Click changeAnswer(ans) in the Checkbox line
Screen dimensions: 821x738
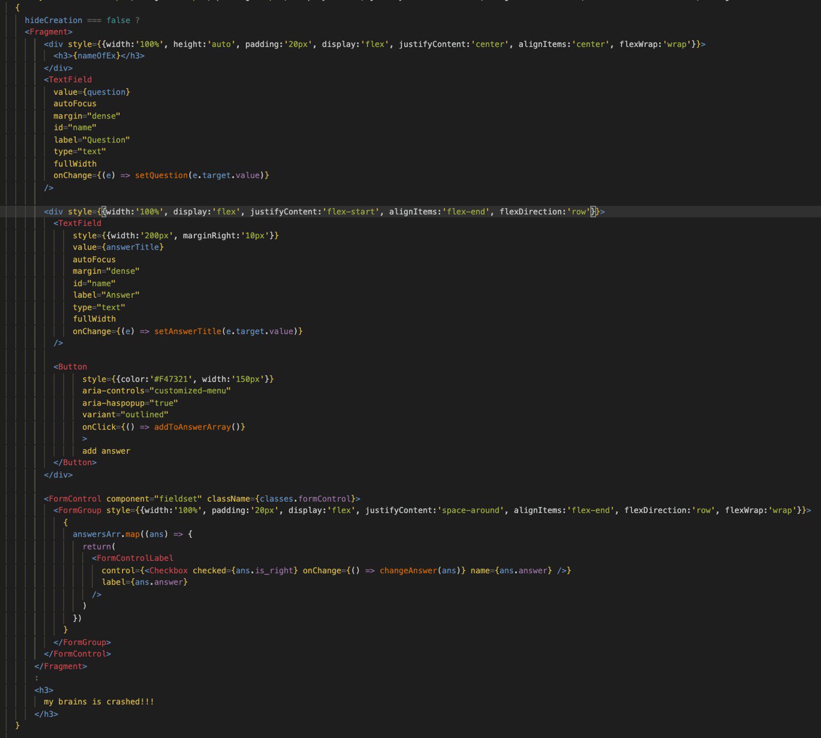pos(420,571)
